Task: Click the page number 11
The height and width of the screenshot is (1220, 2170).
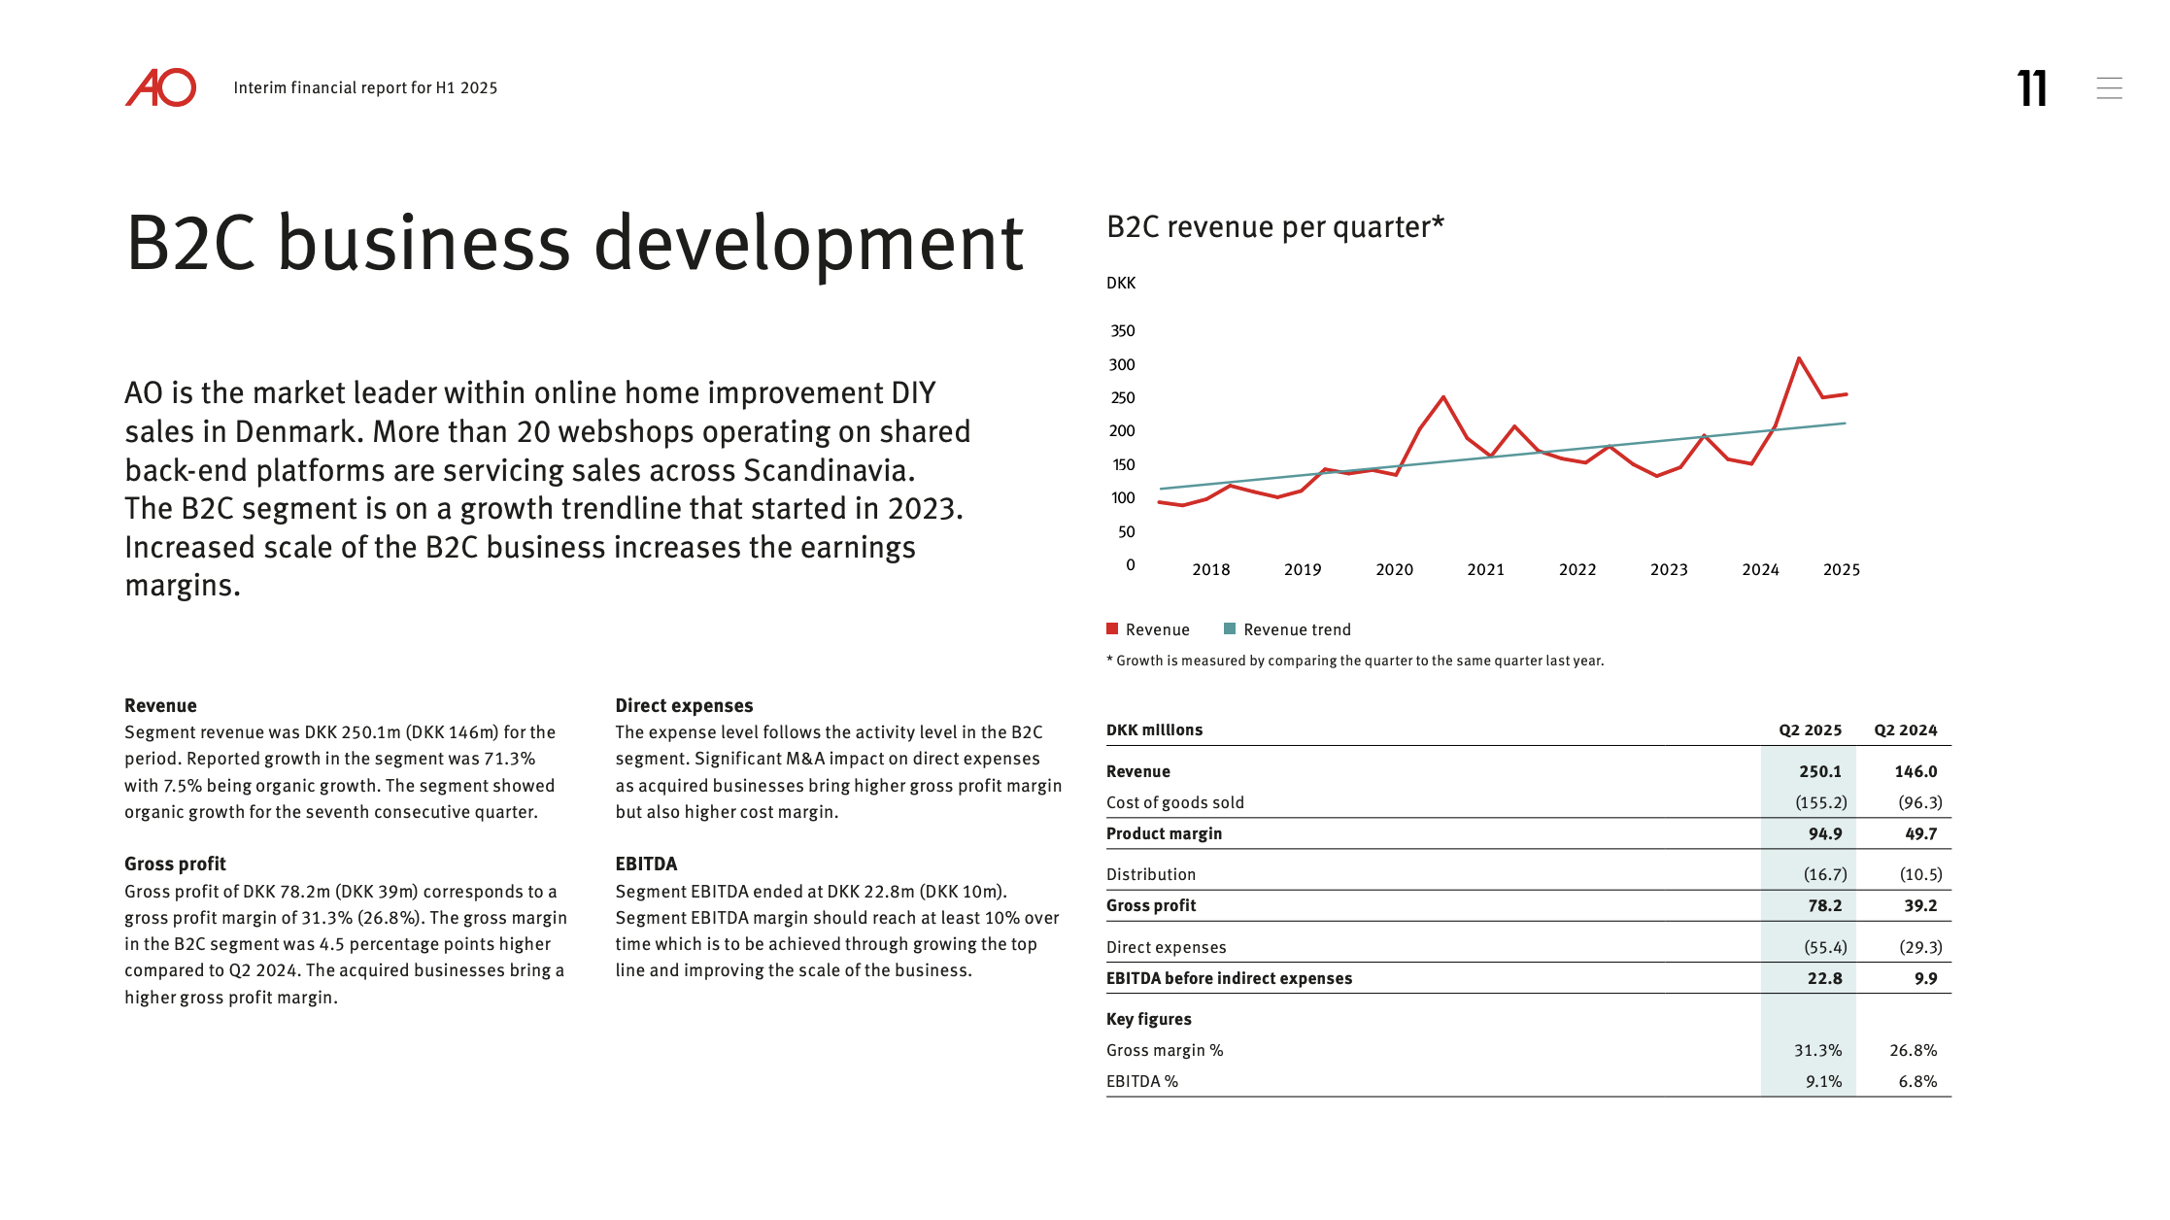Action: click(x=2032, y=88)
